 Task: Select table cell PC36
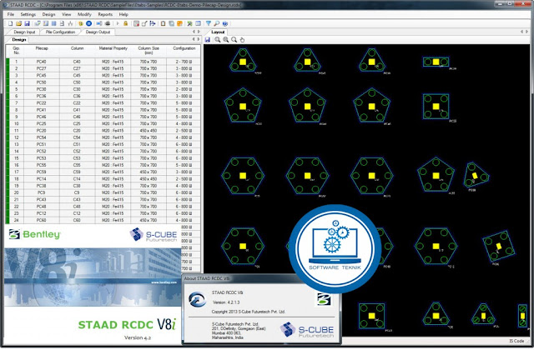(41, 96)
